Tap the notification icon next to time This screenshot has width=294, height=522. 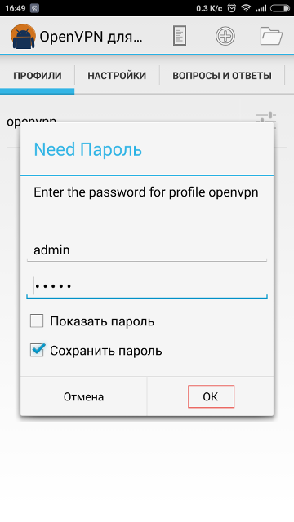[34, 8]
